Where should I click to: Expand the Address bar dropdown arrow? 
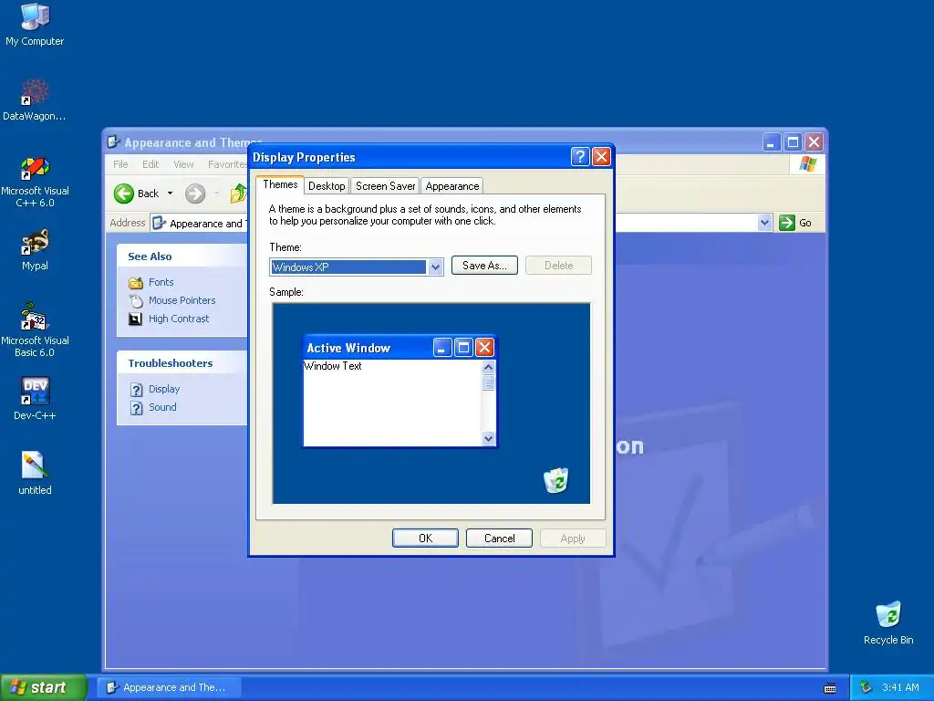pyautogui.click(x=765, y=223)
